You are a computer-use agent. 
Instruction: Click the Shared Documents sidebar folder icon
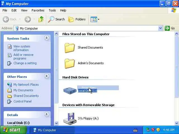click(x=9, y=96)
